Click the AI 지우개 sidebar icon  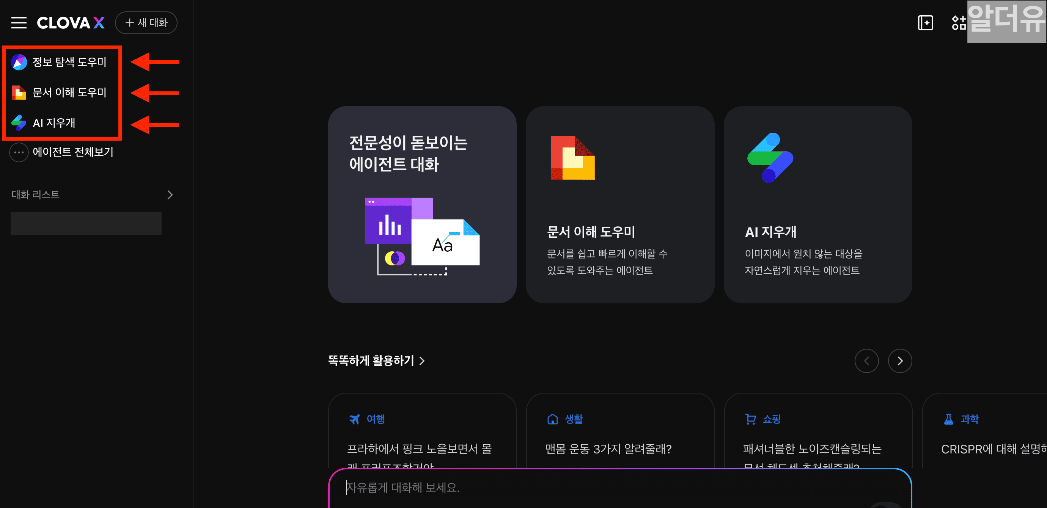(x=19, y=122)
